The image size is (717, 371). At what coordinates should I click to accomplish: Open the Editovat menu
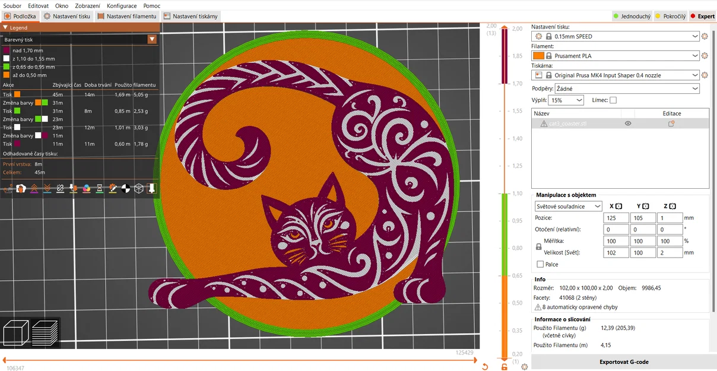pos(38,5)
